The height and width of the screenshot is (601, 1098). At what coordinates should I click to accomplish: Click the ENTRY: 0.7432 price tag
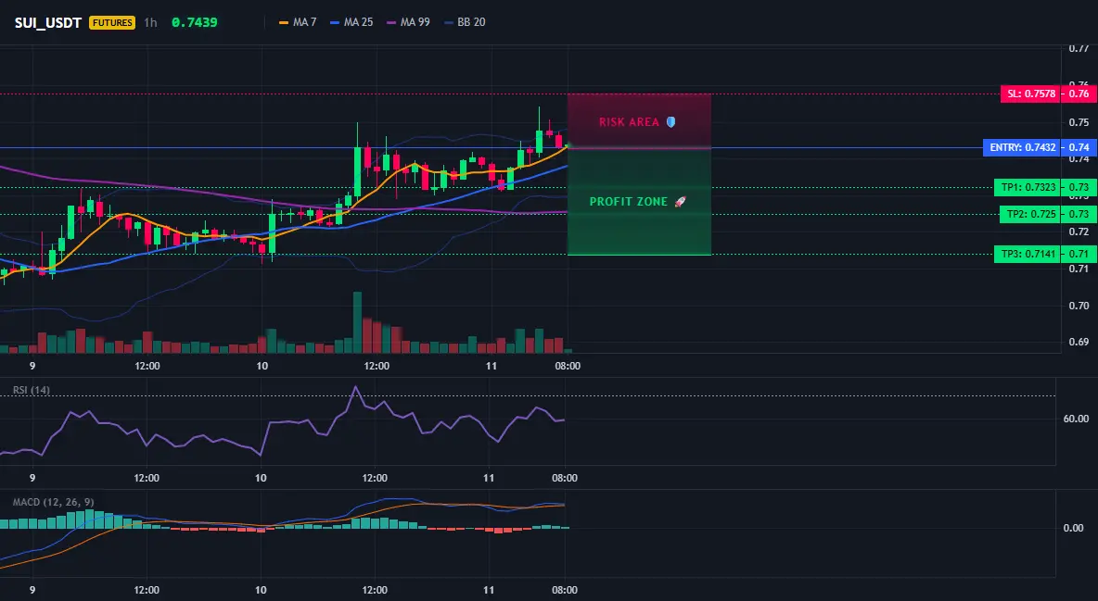[x=1022, y=147]
